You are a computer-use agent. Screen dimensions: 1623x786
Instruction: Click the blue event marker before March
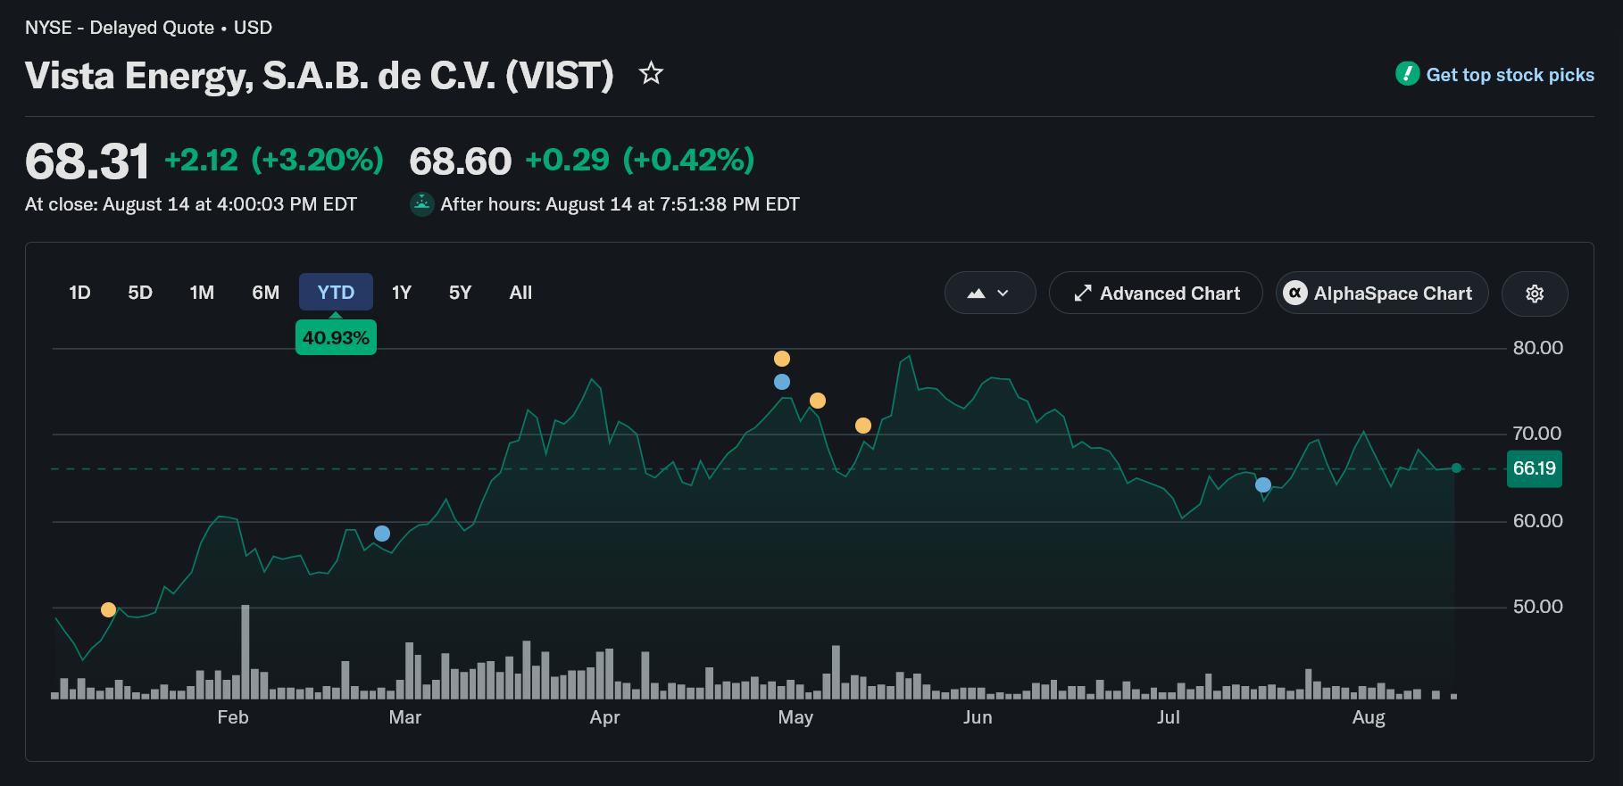(382, 534)
